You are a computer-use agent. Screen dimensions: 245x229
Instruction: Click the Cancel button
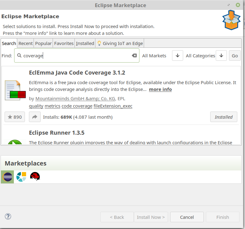[187, 217]
